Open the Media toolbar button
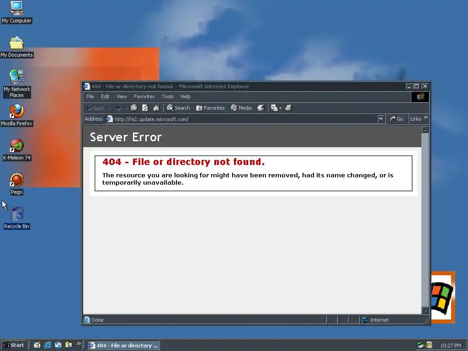 click(241, 108)
